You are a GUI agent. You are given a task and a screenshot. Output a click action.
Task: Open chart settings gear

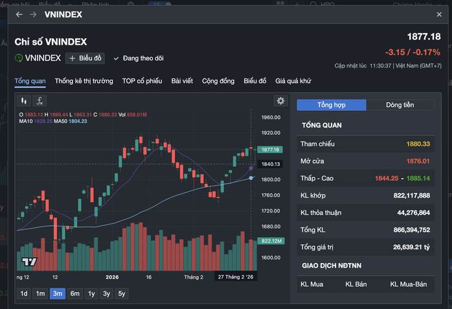(280, 100)
